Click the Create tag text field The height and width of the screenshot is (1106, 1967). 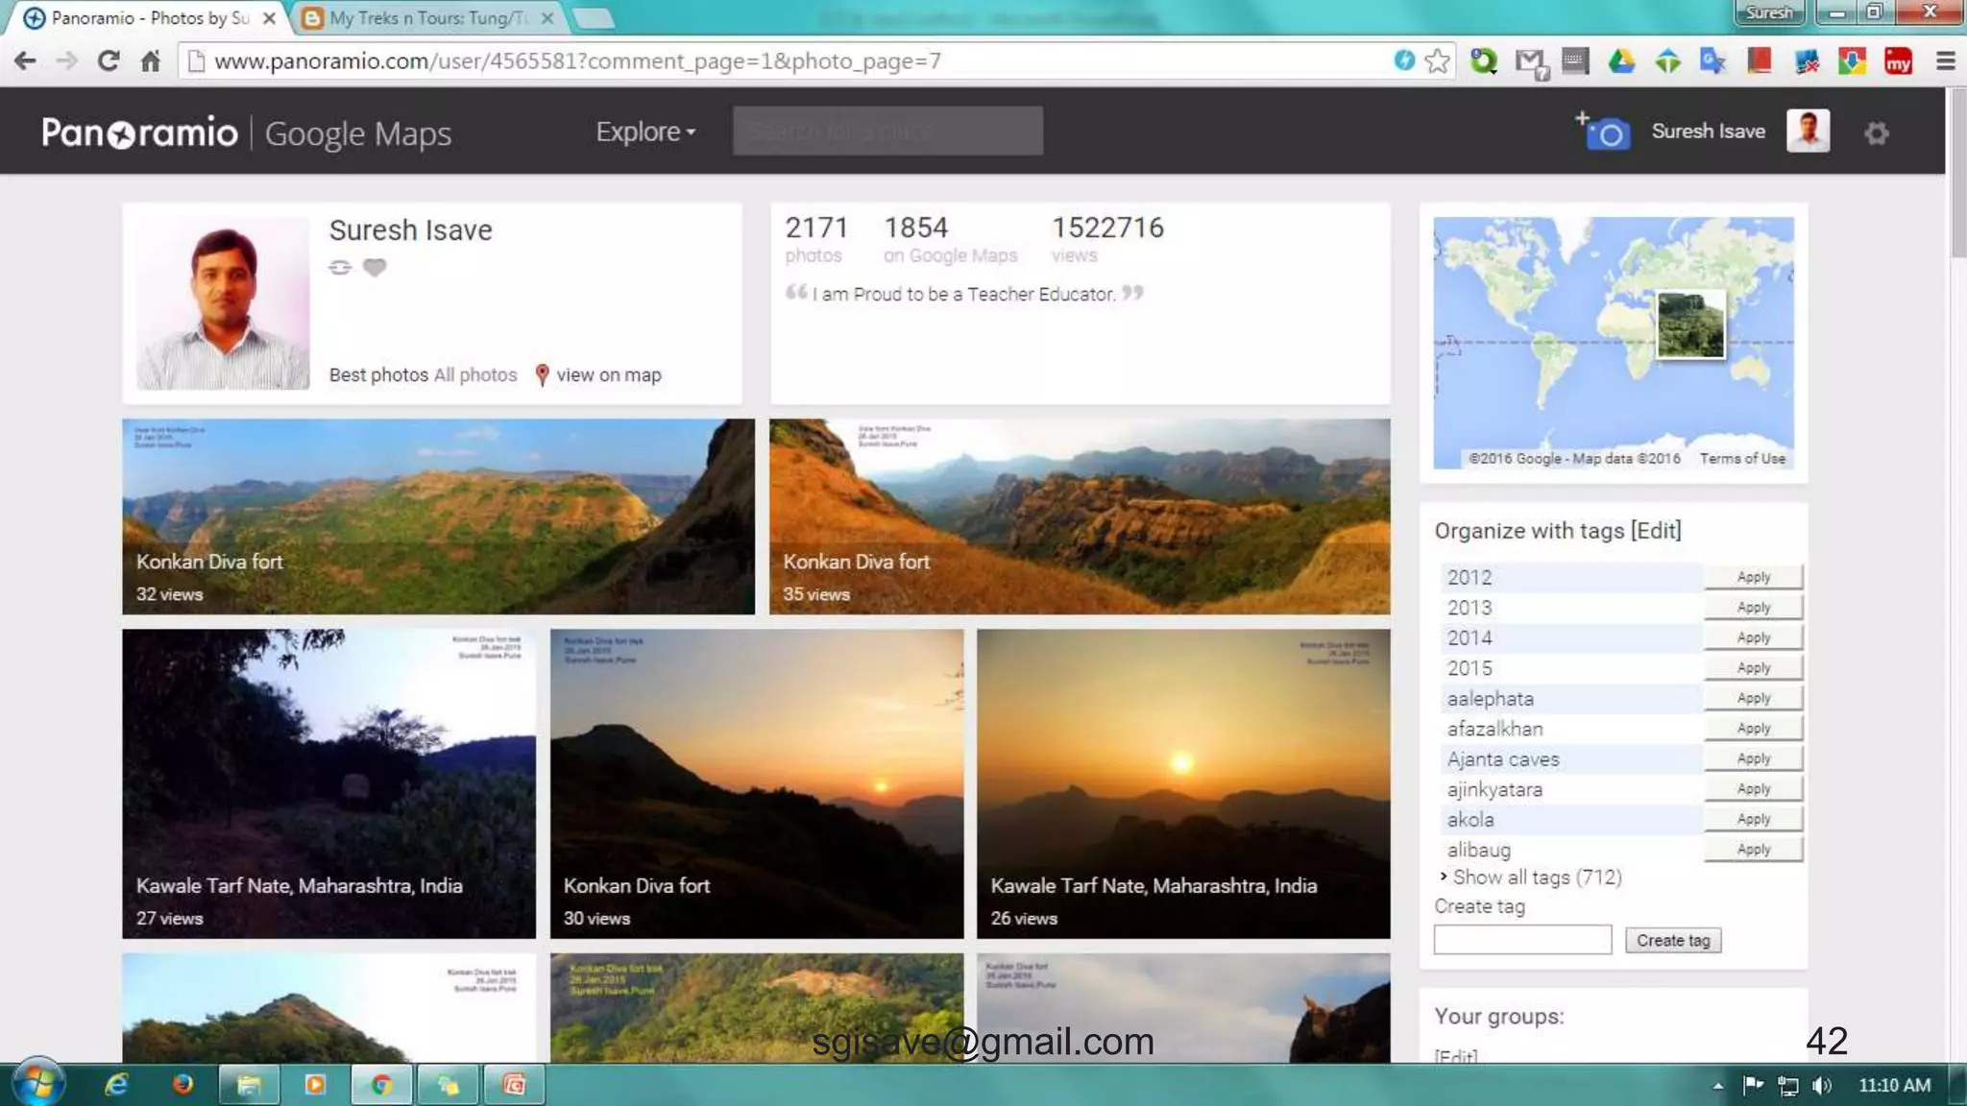point(1522,940)
